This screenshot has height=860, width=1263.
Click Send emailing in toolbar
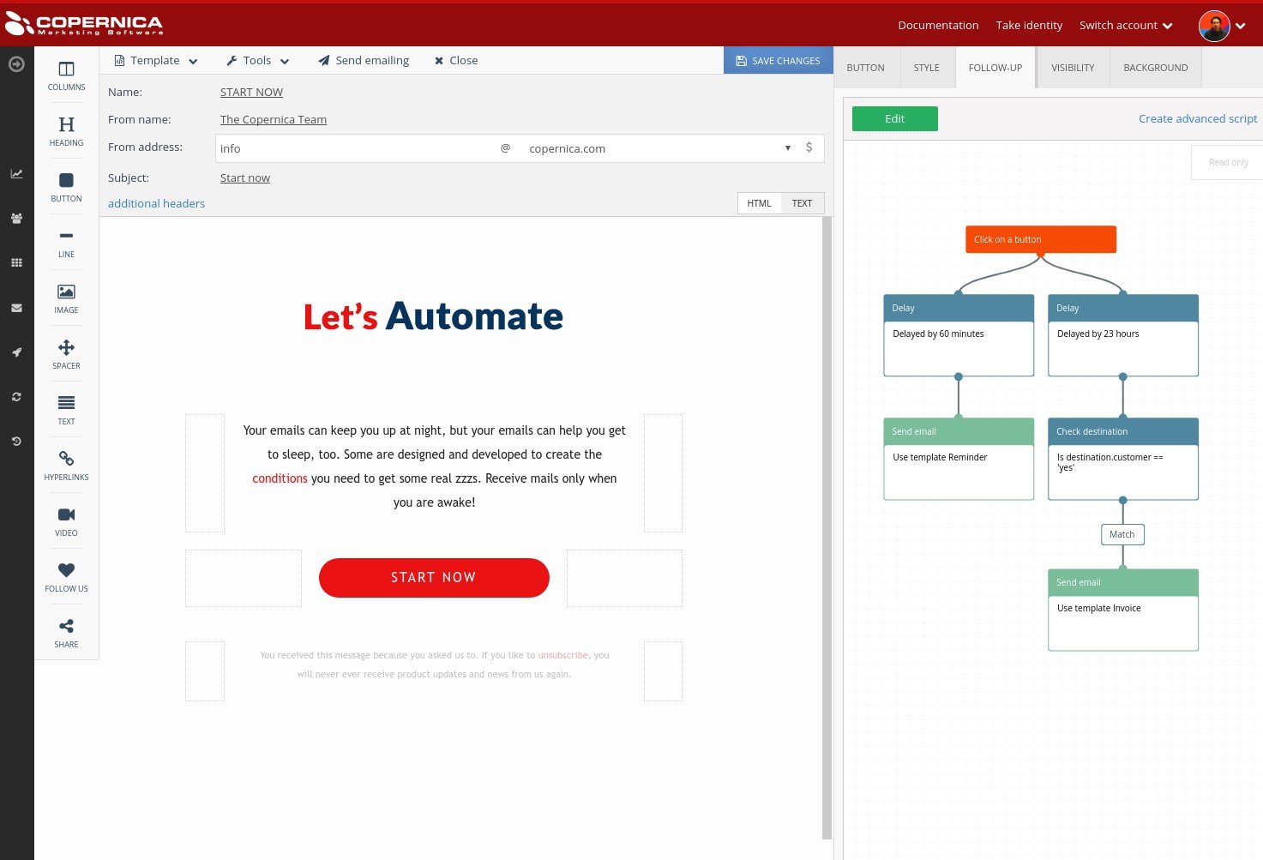[x=364, y=60]
